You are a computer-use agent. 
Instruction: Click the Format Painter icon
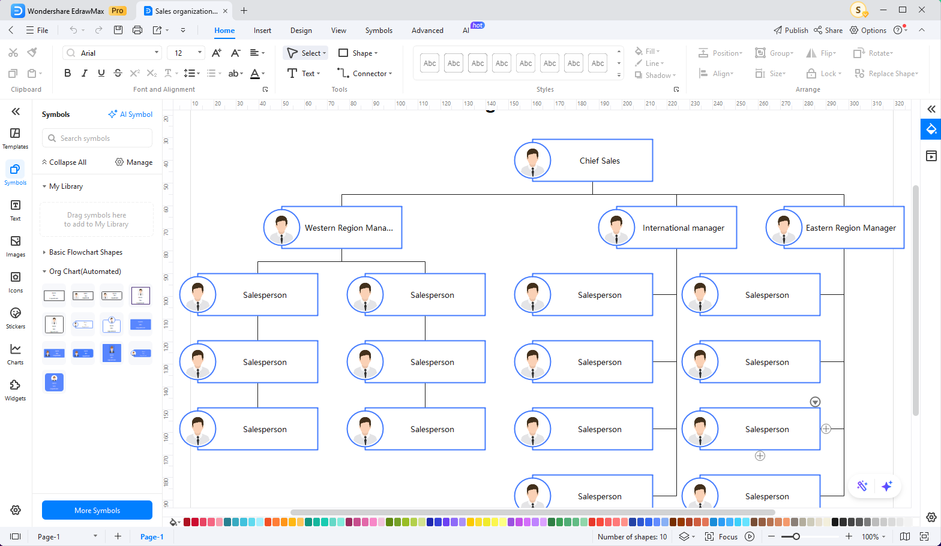32,53
